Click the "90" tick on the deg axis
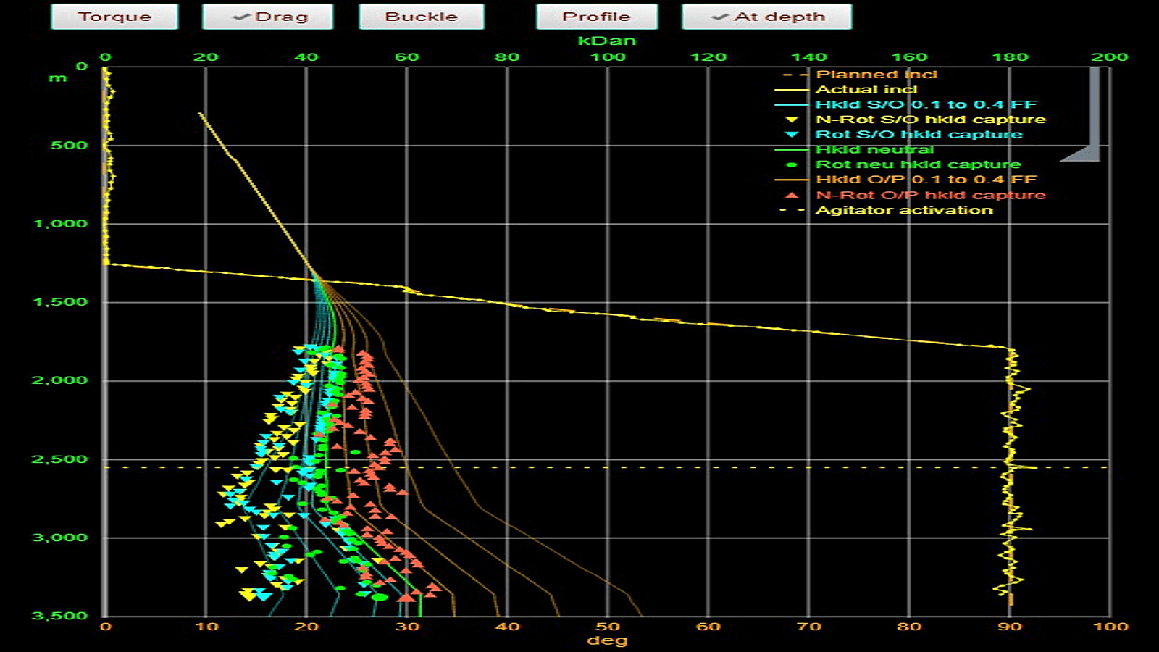Image resolution: width=1159 pixels, height=652 pixels. coord(1010,626)
